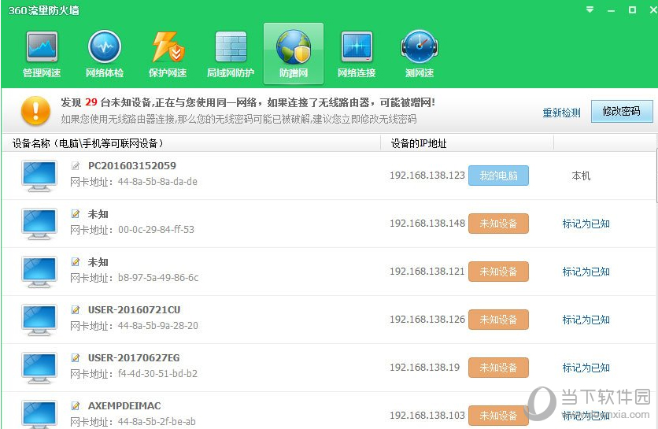Click 我的电脑 button for 192.168.138.123
The height and width of the screenshot is (429, 658).
click(498, 176)
